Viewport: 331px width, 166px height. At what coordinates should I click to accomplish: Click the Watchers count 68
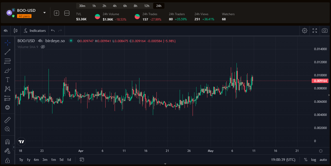tap(224, 19)
